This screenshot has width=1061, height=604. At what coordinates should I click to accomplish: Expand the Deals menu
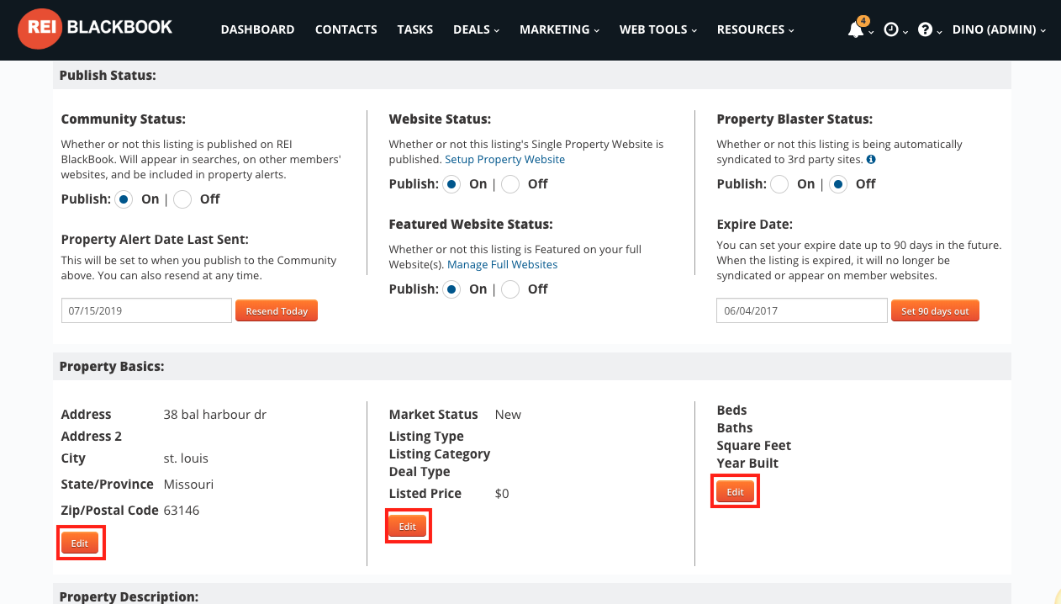coord(476,29)
